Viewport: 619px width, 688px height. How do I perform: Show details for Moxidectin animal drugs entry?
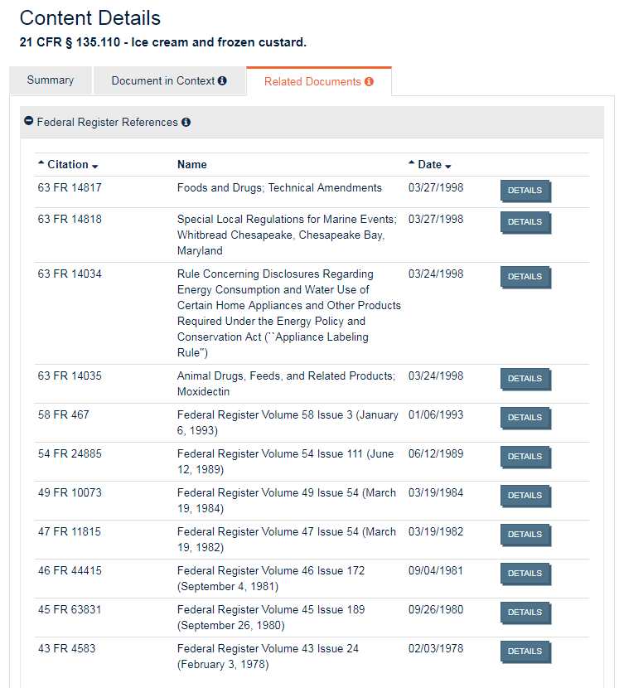pyautogui.click(x=525, y=379)
